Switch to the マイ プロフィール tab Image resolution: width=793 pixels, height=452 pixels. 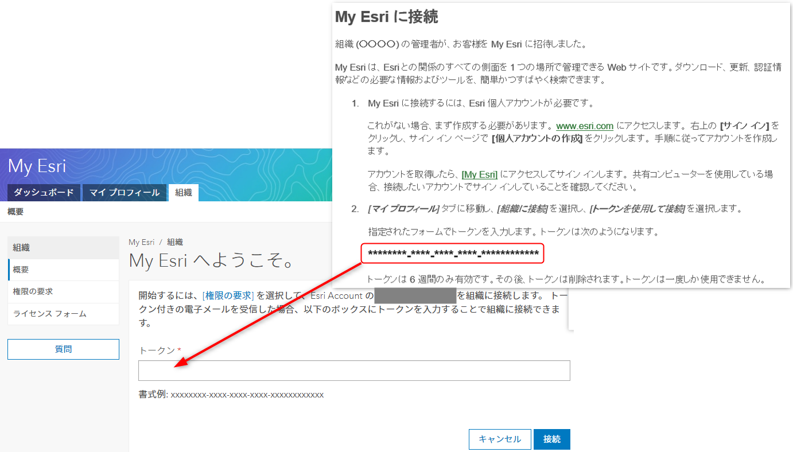(125, 193)
